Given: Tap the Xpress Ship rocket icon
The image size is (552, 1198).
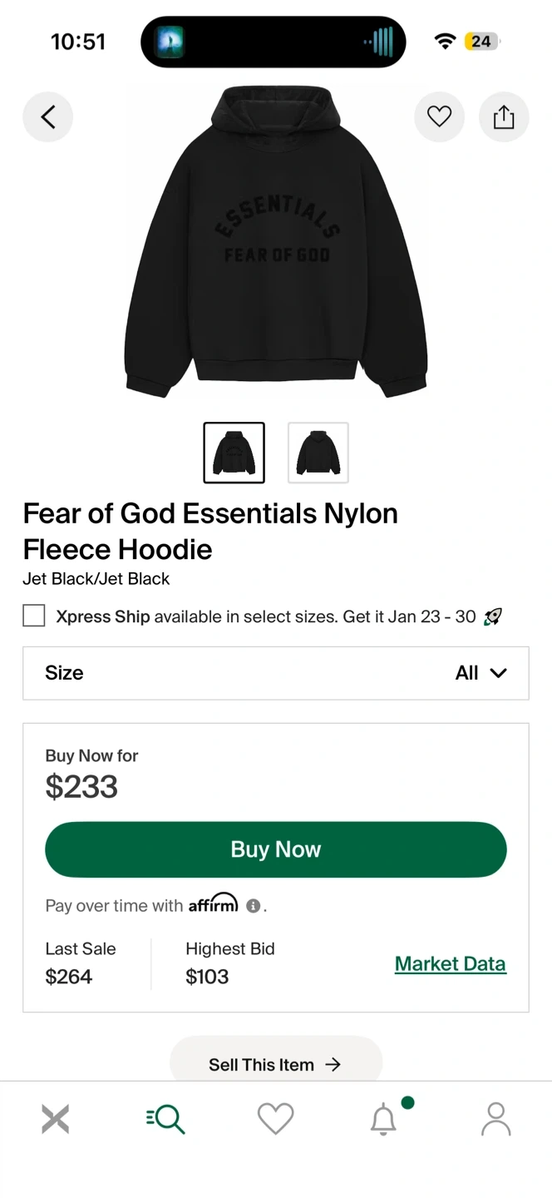Looking at the screenshot, I should (492, 616).
